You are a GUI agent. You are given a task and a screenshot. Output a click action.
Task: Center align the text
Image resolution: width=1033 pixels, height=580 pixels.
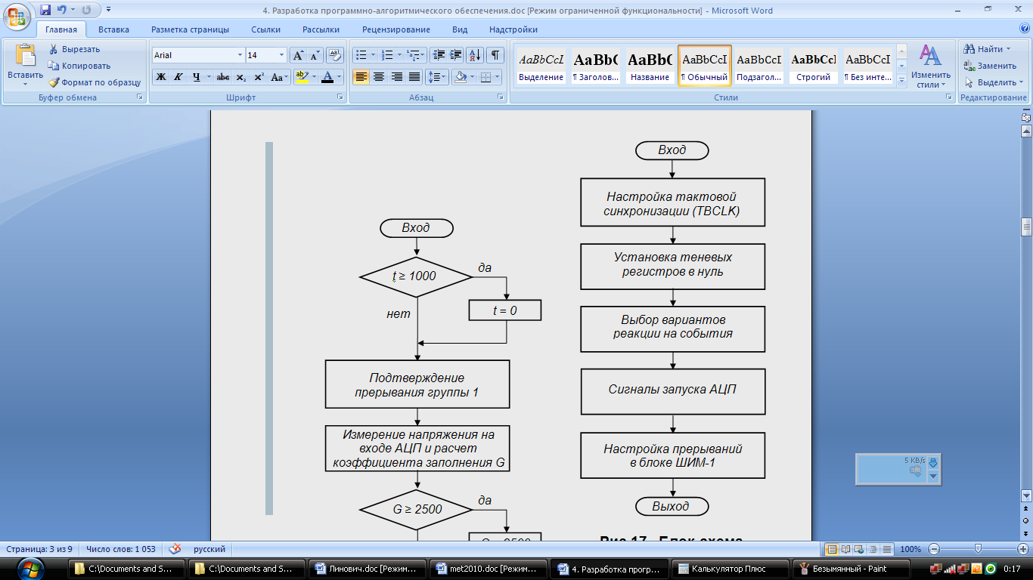pyautogui.click(x=378, y=77)
